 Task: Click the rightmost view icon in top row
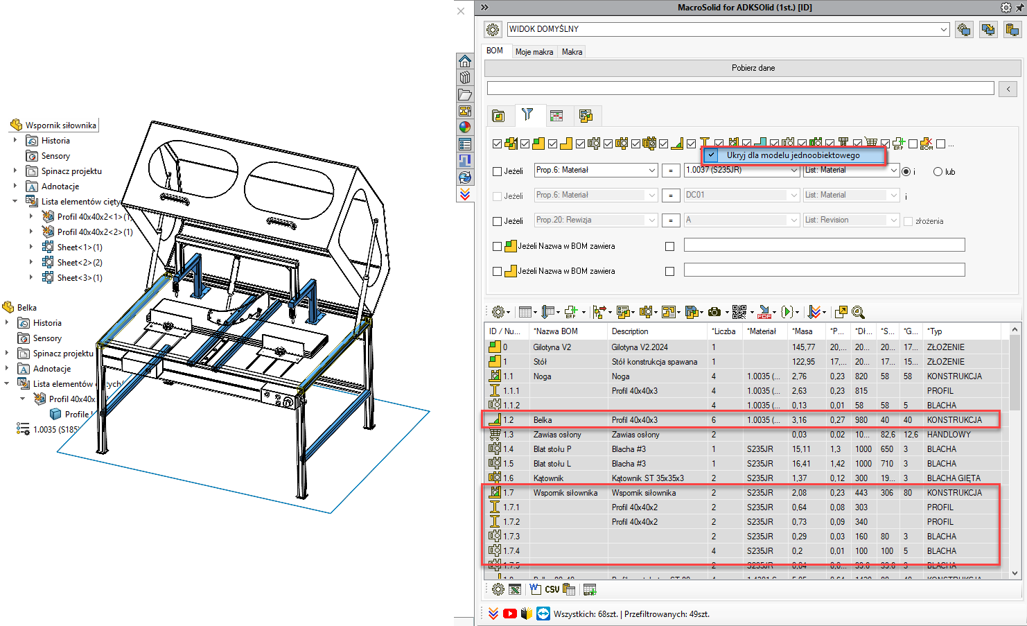coord(1012,30)
